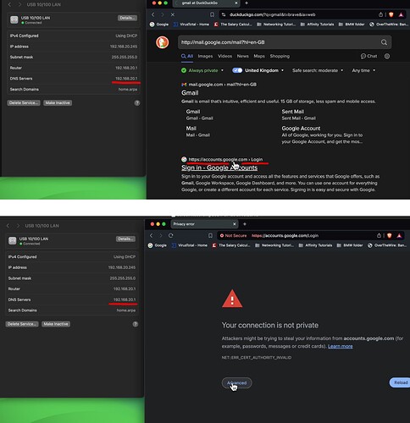Click the Make Inactive button in upper panel
410x423 pixels.
[x=58, y=103]
